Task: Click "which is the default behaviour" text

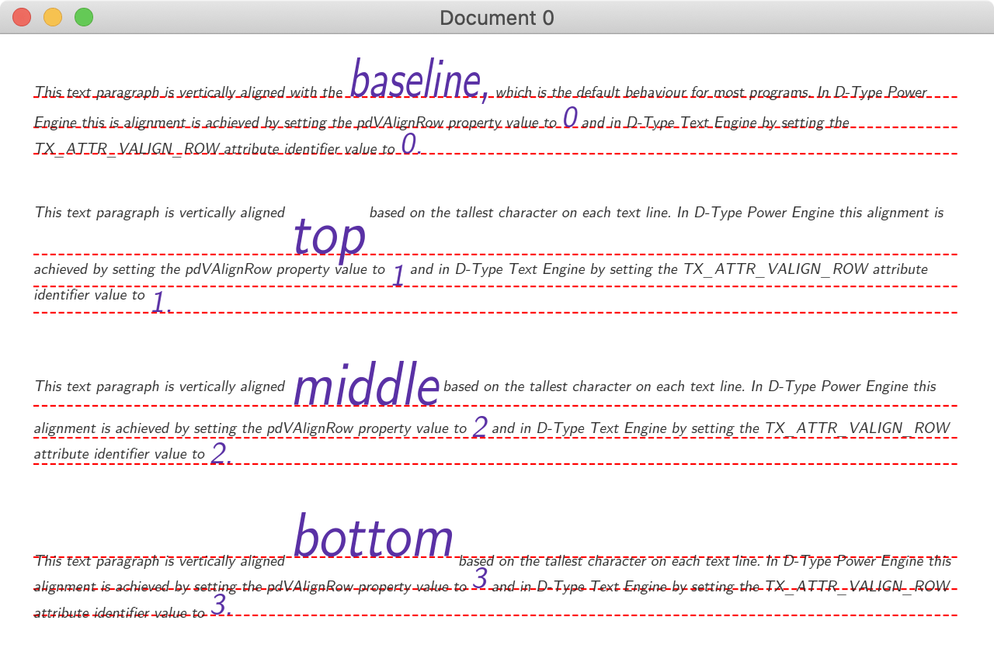Action: (593, 92)
